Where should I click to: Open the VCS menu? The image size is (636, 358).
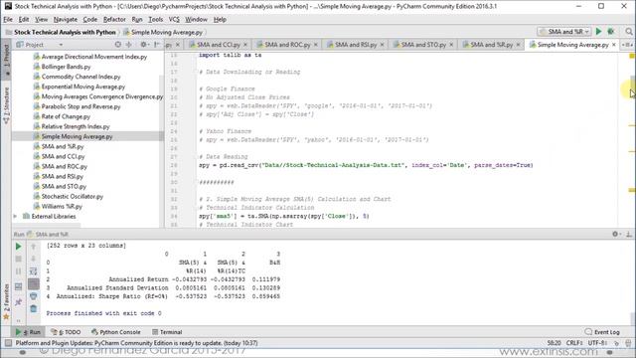pos(174,20)
